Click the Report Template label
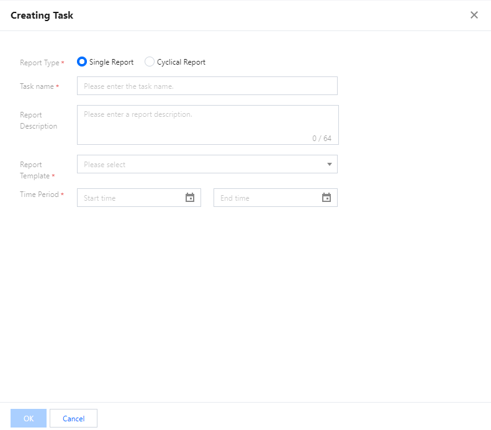 pyautogui.click(x=35, y=170)
